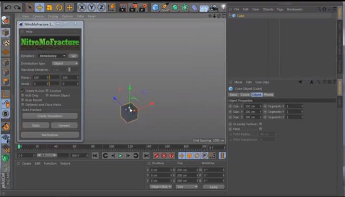
Task: Click the coordinate system icon
Action: [x=111, y=8]
